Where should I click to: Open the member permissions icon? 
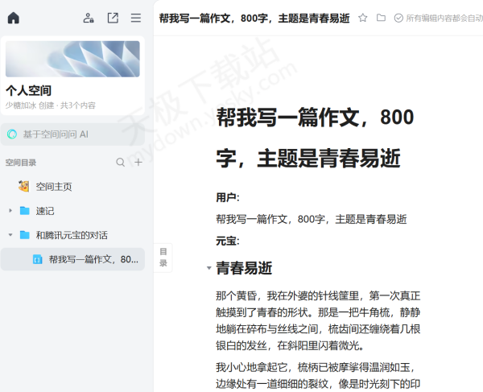[x=89, y=18]
